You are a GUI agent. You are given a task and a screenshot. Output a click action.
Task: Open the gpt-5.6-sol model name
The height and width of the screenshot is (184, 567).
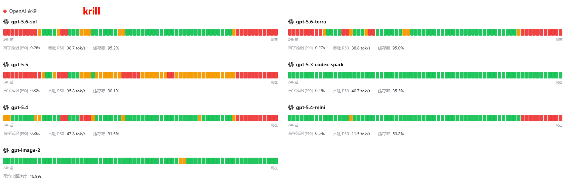(24, 22)
